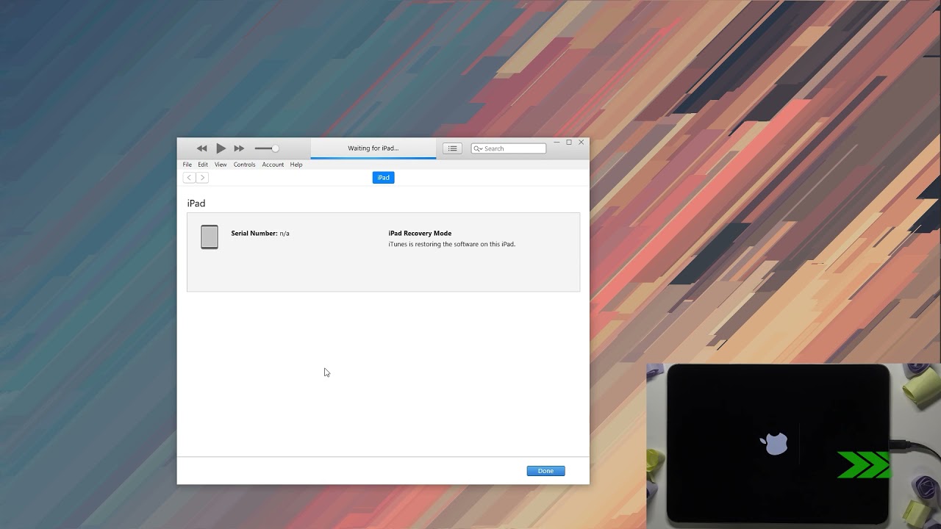This screenshot has width=941, height=529.
Task: Click the volume slider knob
Action: (275, 148)
